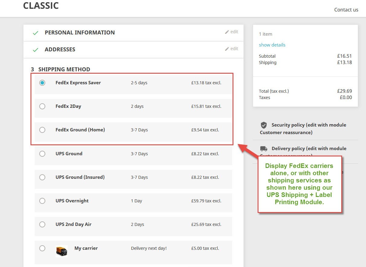
Task: Click the Security policy shield icon
Action: [x=264, y=125]
